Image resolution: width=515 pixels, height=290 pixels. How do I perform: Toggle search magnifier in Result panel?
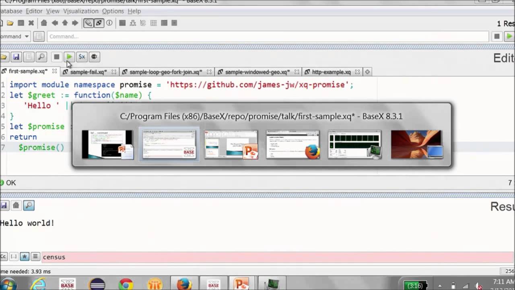coord(29,205)
